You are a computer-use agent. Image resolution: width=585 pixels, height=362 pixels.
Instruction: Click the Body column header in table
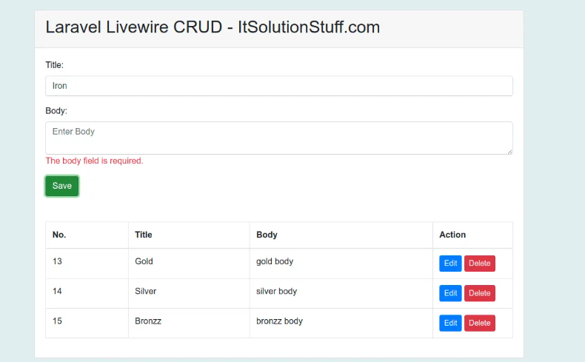pyautogui.click(x=267, y=235)
